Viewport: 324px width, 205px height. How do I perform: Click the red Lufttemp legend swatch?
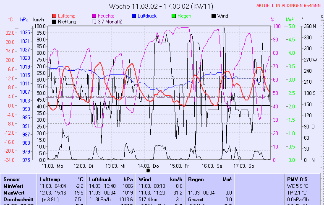[54, 16]
